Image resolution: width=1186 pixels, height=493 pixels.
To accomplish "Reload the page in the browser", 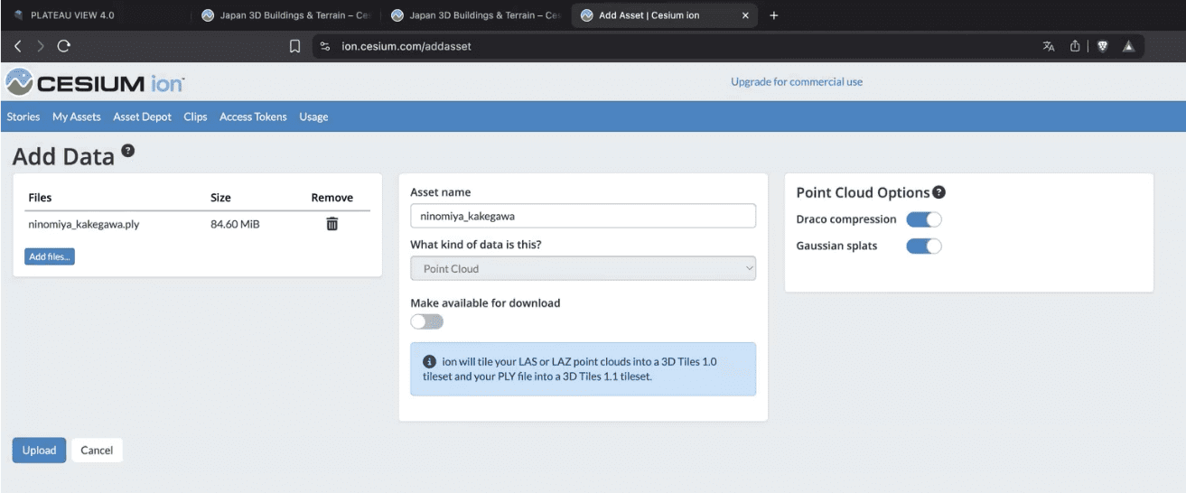I will (63, 46).
